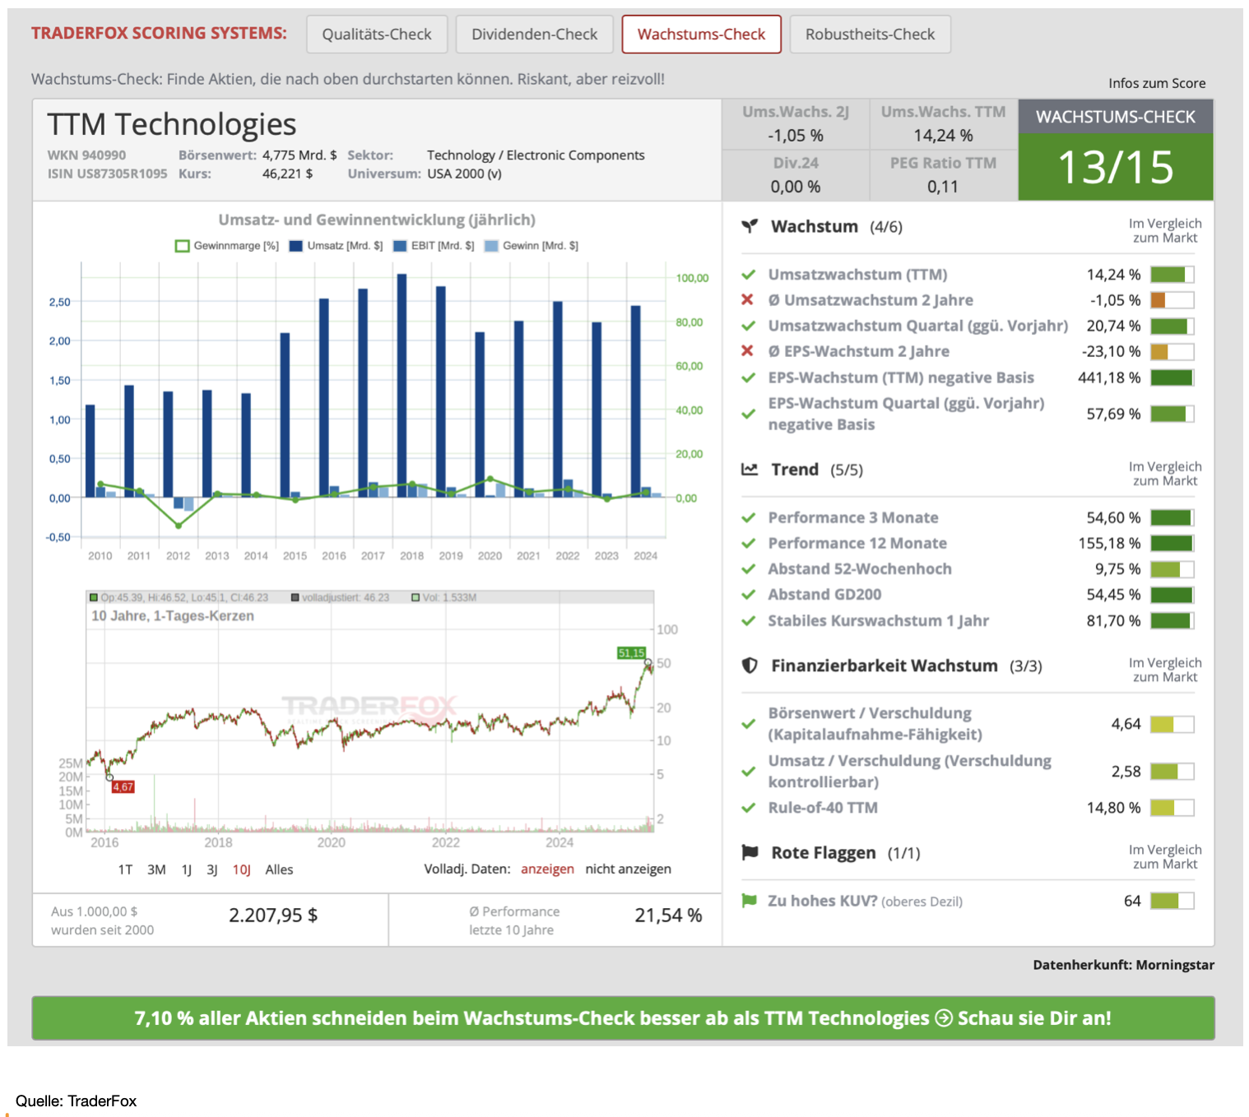Toggle EBIT legend swatch in chart
This screenshot has width=1249, height=1117.
(x=401, y=246)
